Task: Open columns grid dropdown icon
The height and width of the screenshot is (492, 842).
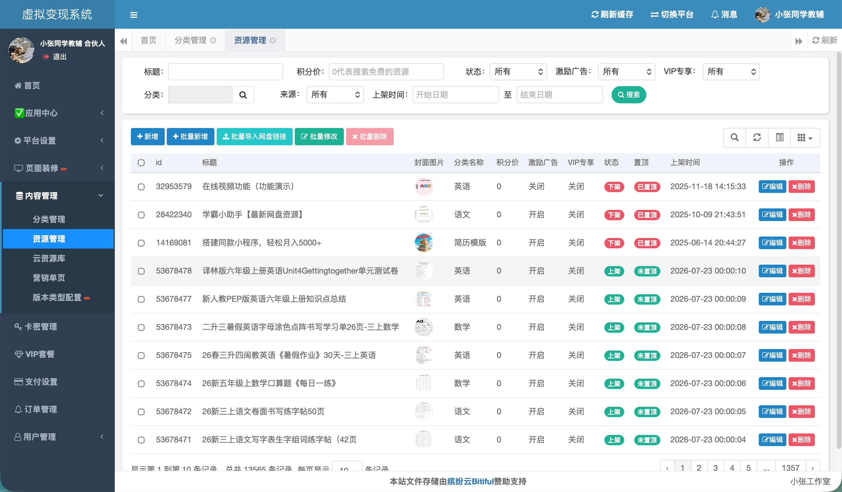Action: point(805,137)
